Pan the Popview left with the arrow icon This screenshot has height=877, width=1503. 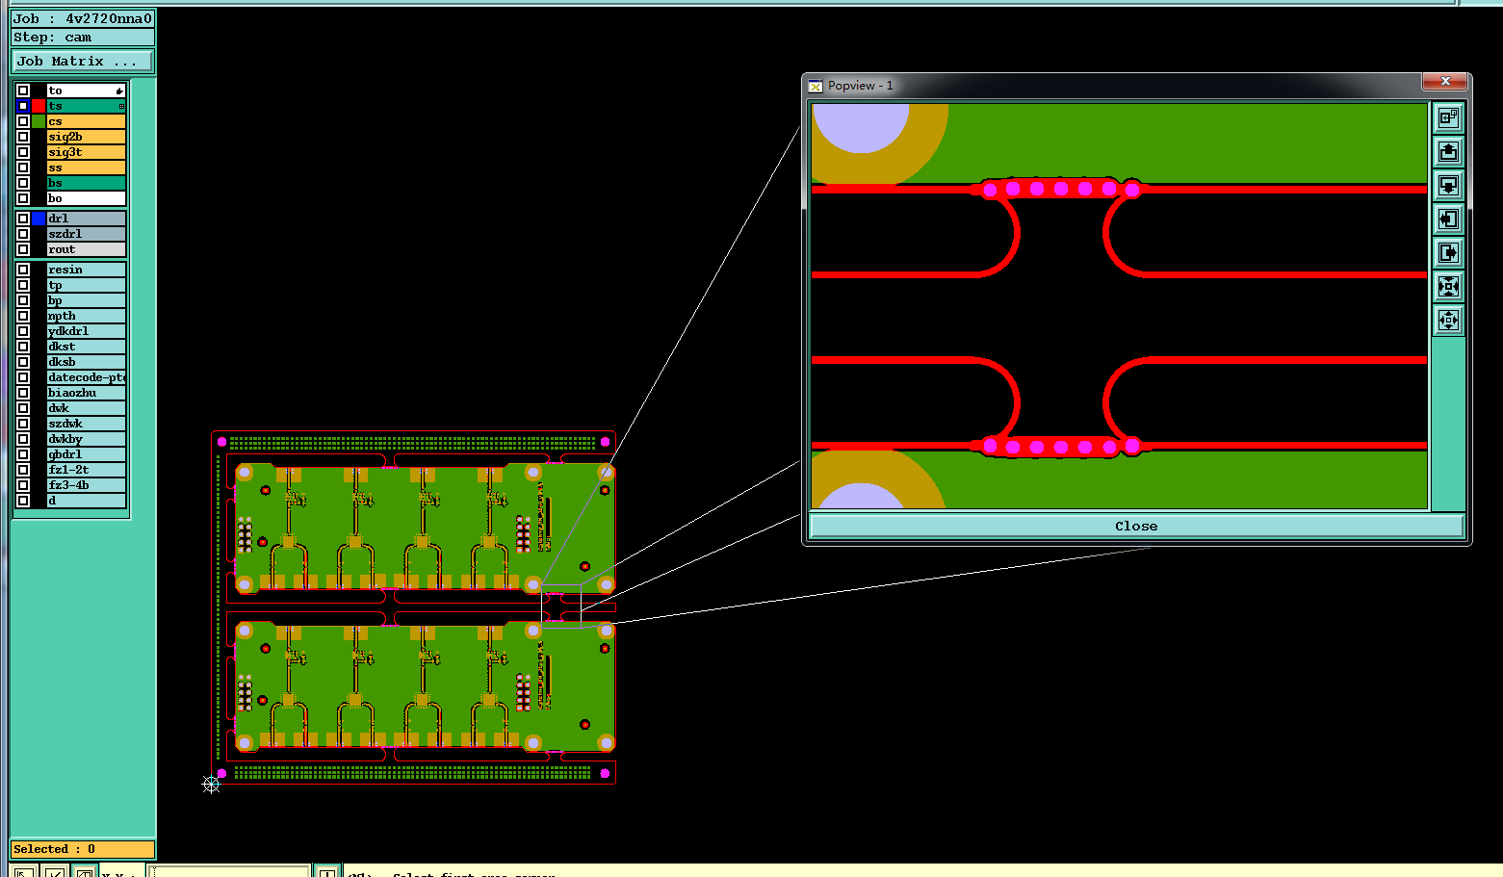1448,219
